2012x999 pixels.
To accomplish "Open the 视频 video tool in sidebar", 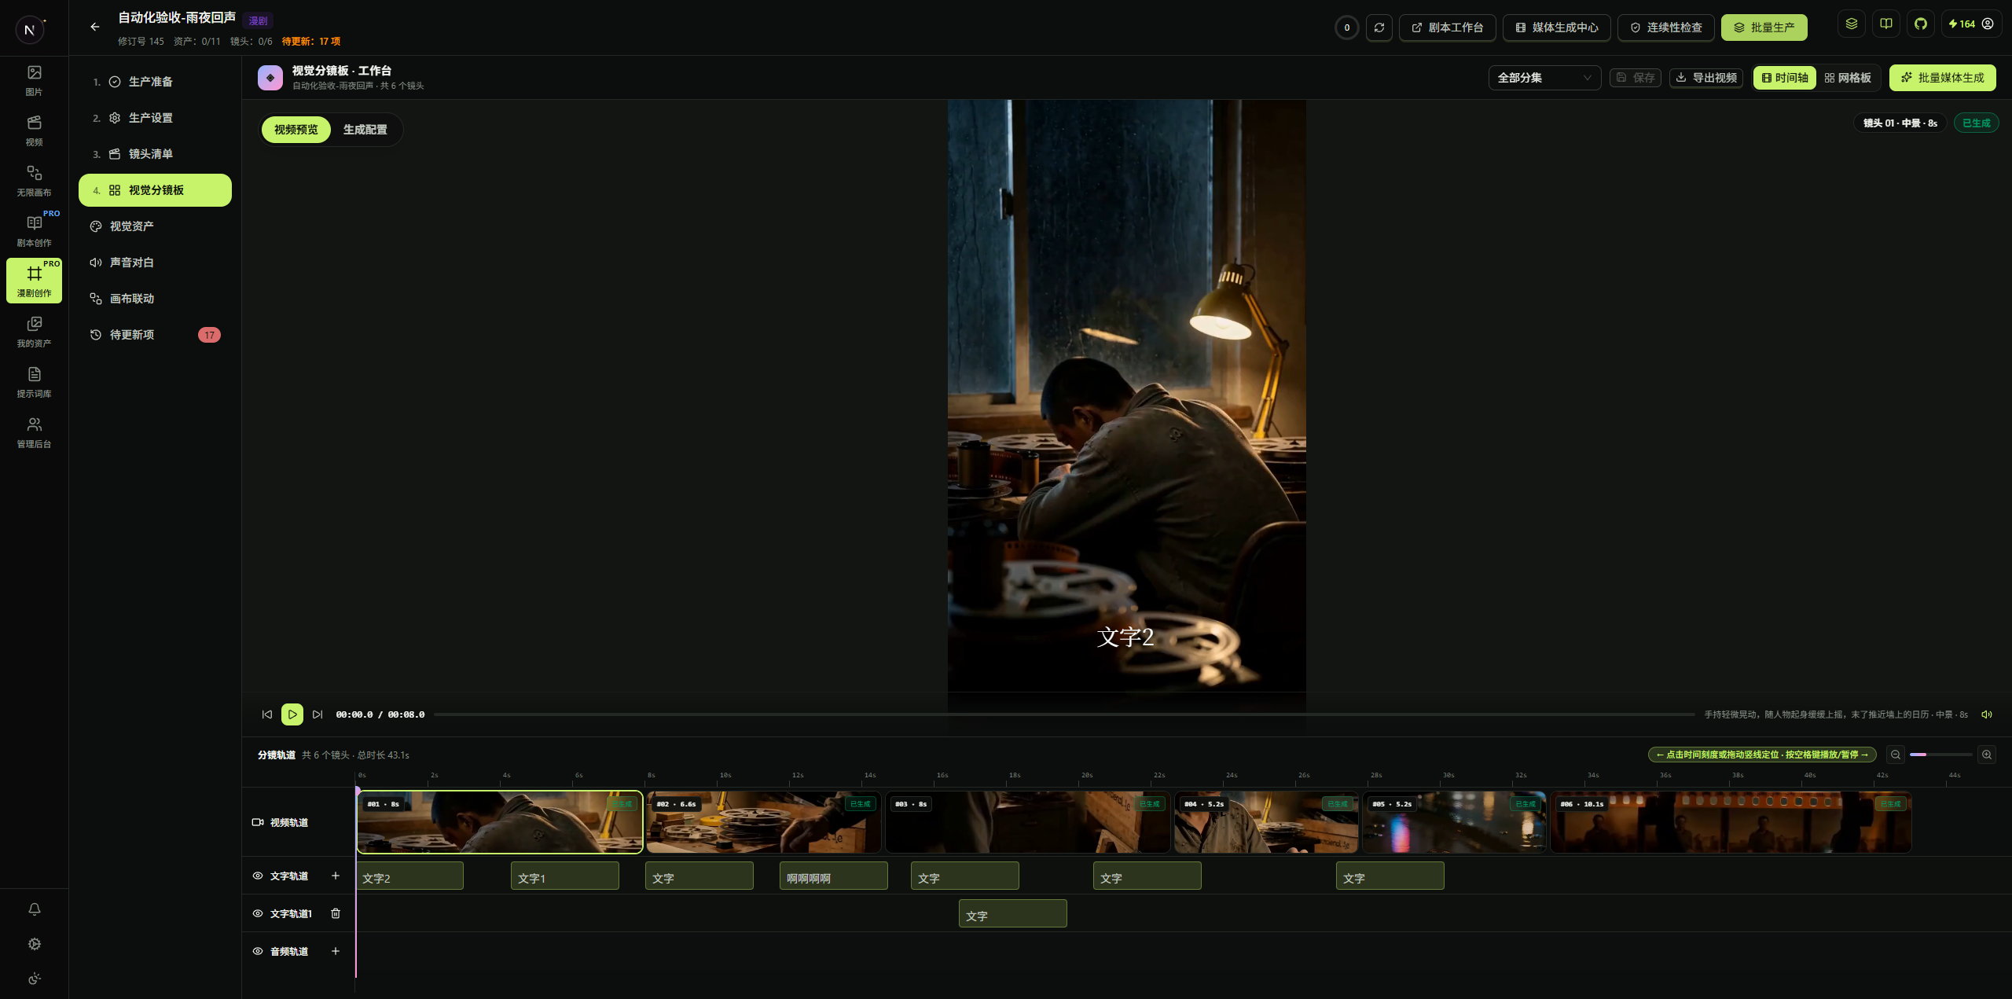I will point(34,130).
